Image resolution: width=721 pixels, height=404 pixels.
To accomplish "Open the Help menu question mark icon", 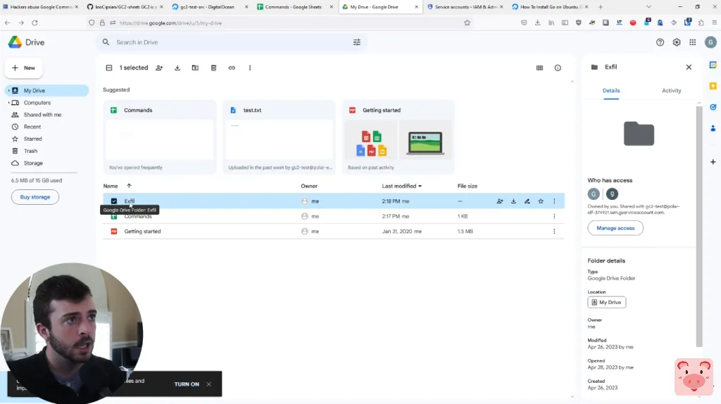I will [x=660, y=42].
